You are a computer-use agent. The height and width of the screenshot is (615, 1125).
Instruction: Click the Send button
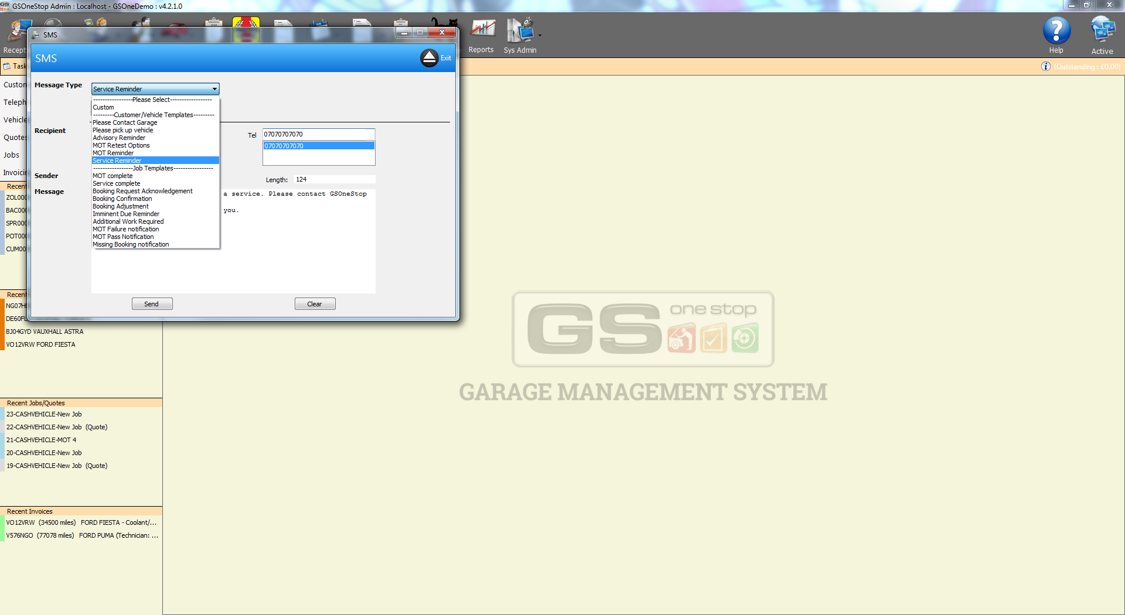pyautogui.click(x=152, y=304)
